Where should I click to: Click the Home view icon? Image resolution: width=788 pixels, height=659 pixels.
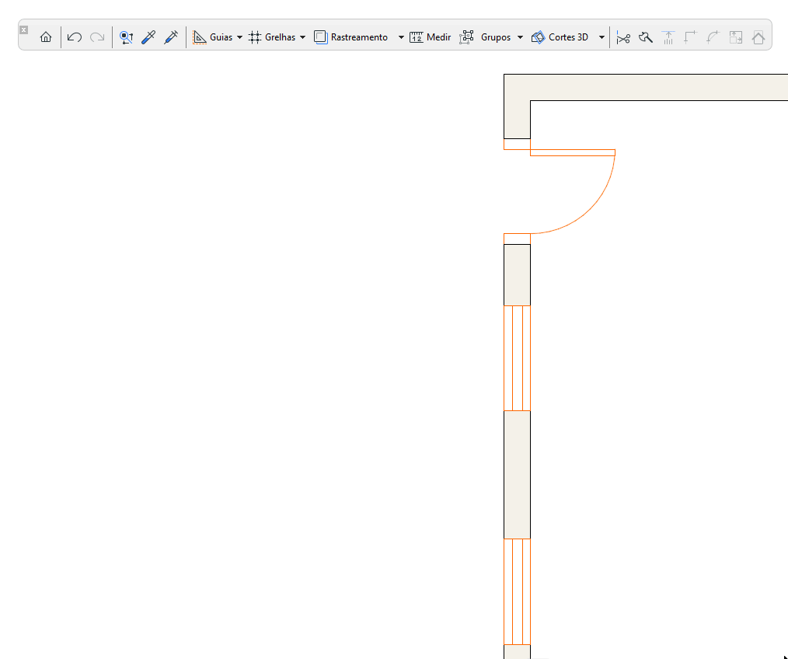click(x=46, y=37)
